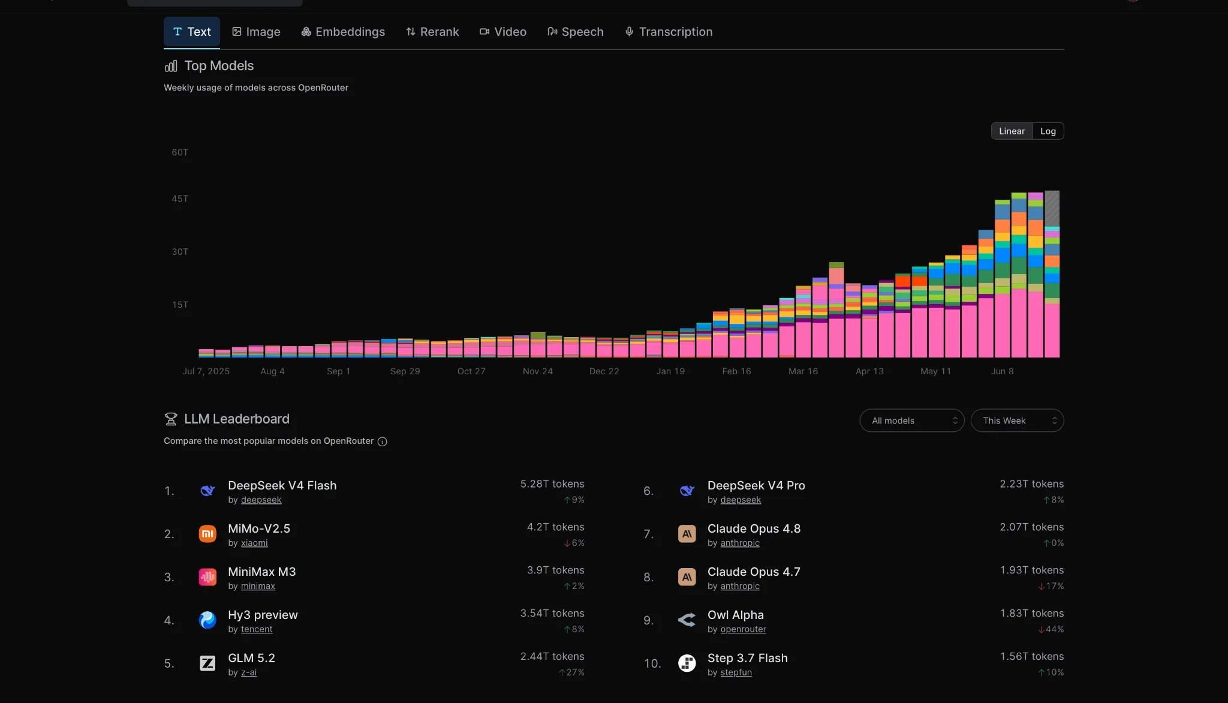This screenshot has width=1228, height=703.
Task: Open the This Week time dropdown
Action: [x=1017, y=420]
